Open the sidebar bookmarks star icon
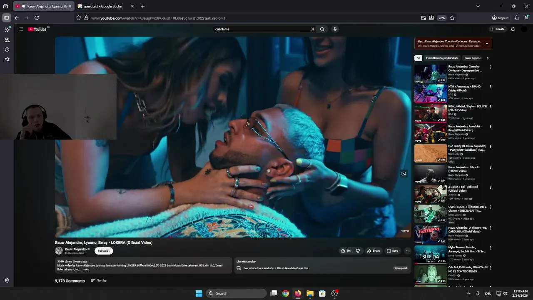Viewport: 533px width, 300px height. tap(7, 59)
